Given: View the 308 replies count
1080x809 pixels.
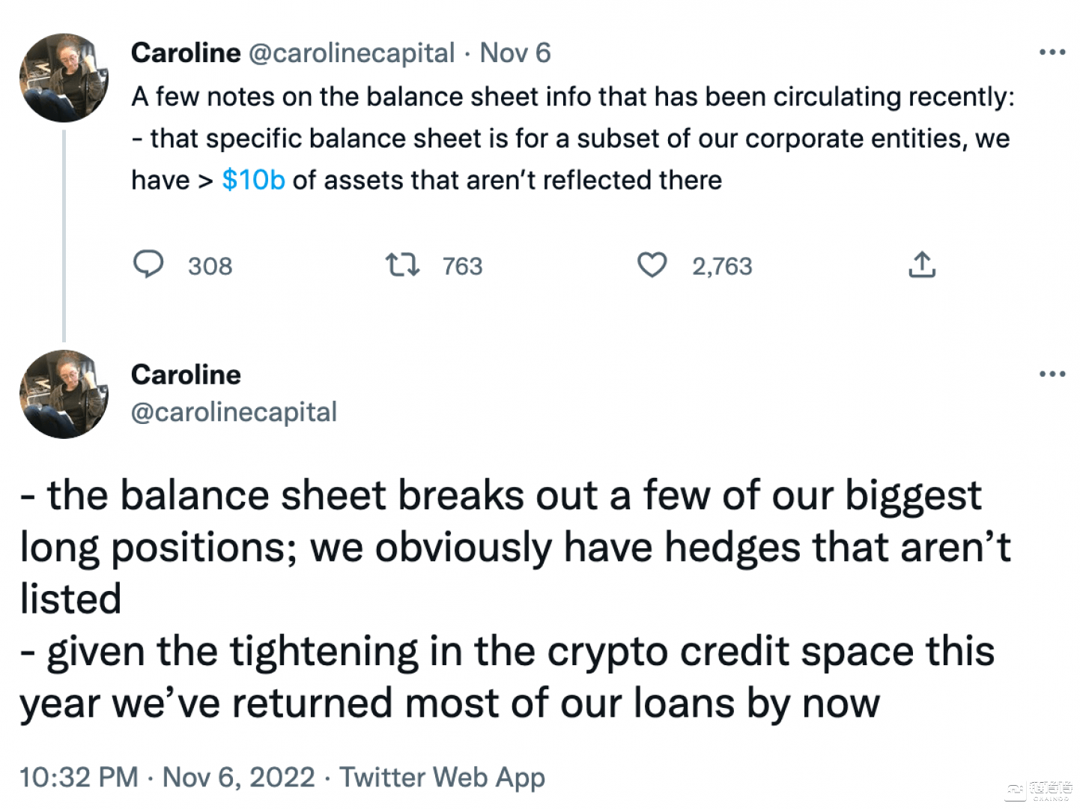Looking at the screenshot, I should click(210, 267).
